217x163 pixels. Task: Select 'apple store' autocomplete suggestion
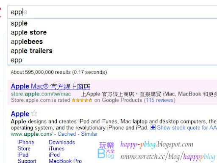112,32
